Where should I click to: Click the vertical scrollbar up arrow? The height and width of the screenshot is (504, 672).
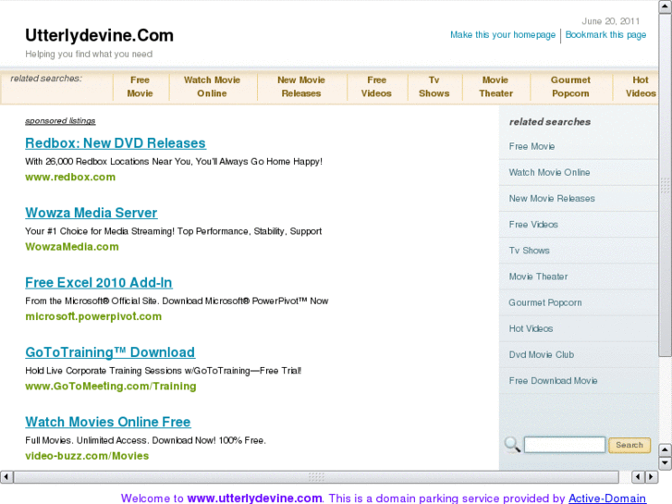(665, 7)
